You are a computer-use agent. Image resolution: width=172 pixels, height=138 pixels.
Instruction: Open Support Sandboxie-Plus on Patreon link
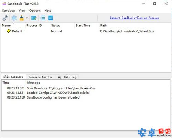(x=135, y=18)
